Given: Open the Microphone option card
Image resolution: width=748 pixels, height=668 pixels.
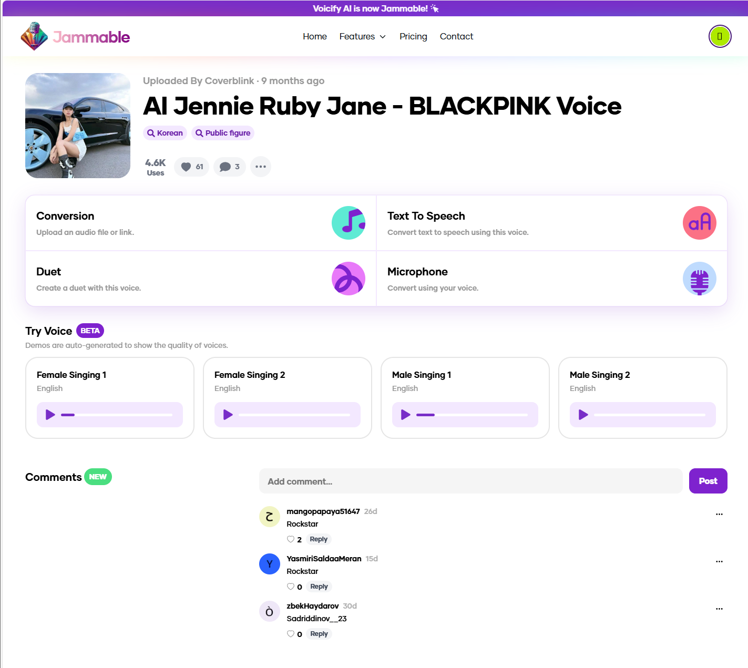Looking at the screenshot, I should 552,279.
